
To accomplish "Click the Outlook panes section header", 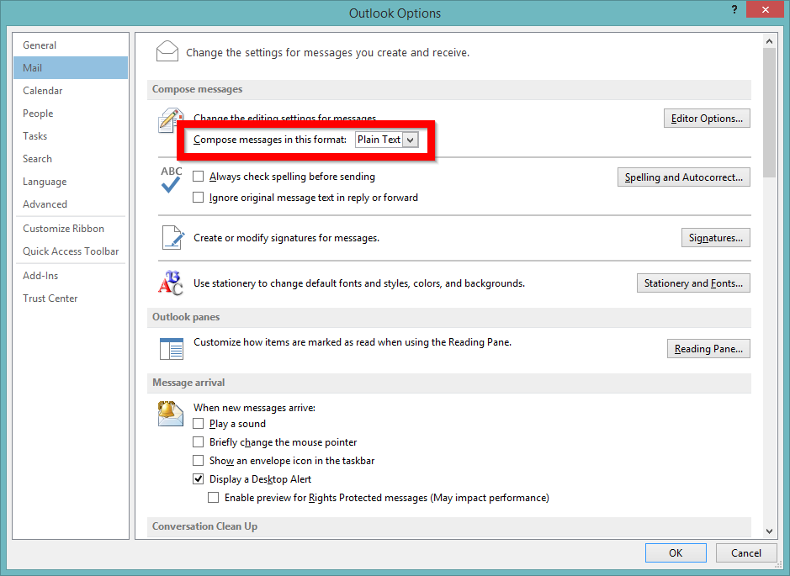I will point(449,317).
